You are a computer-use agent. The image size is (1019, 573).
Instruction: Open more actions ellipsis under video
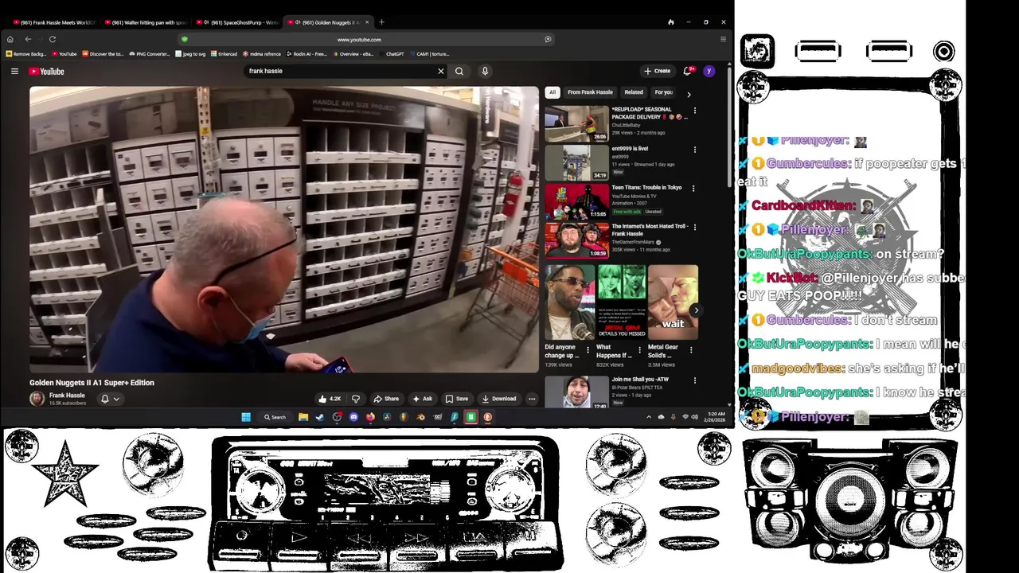[x=532, y=399]
